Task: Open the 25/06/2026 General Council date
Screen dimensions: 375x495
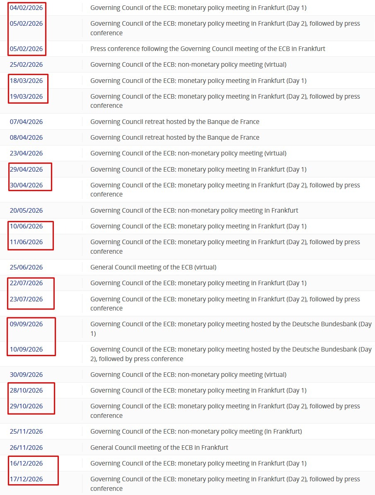Action: (26, 267)
